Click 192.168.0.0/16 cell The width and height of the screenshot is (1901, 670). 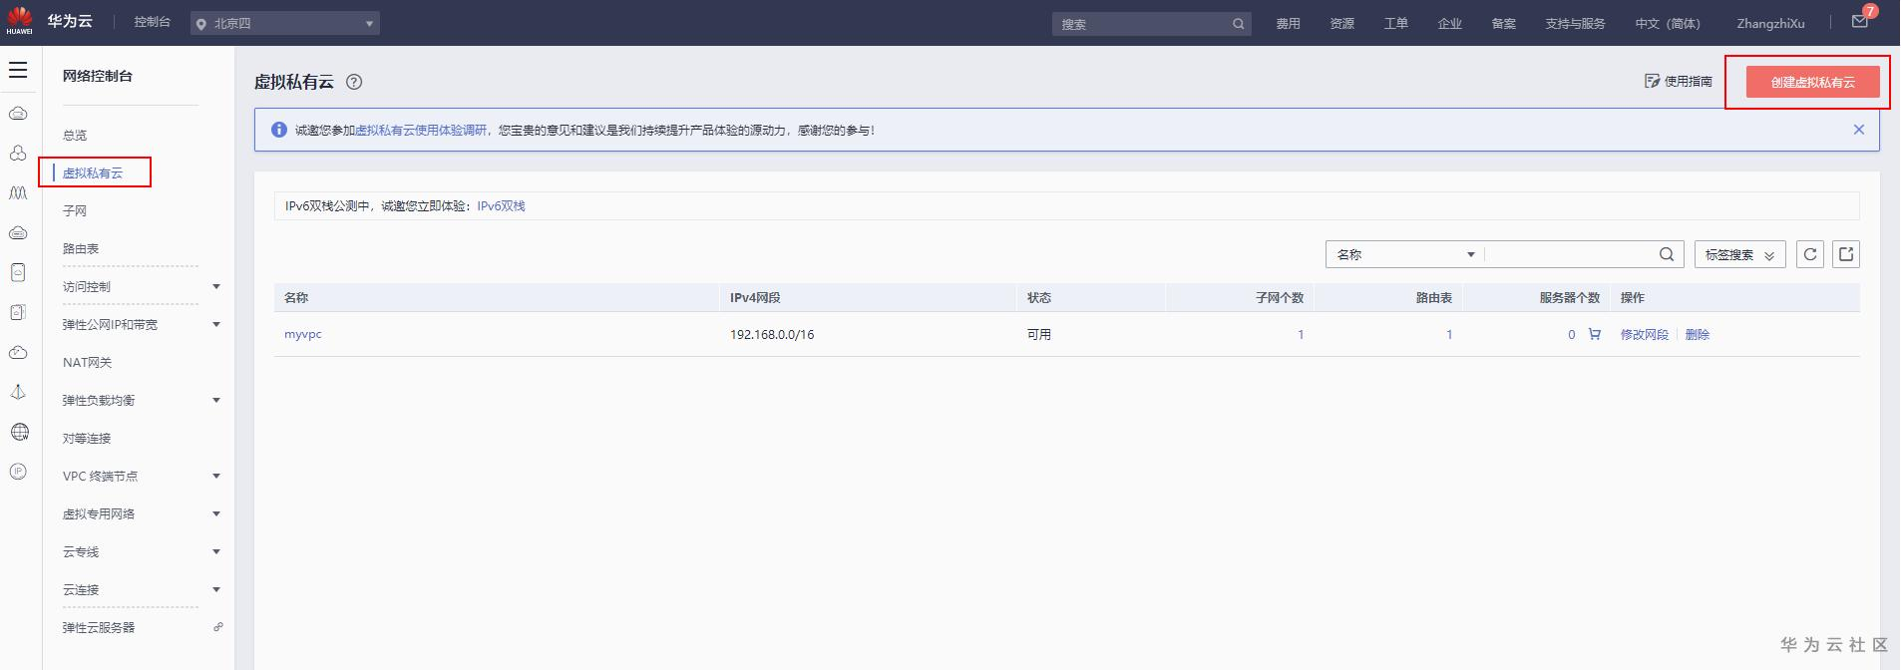[772, 334]
